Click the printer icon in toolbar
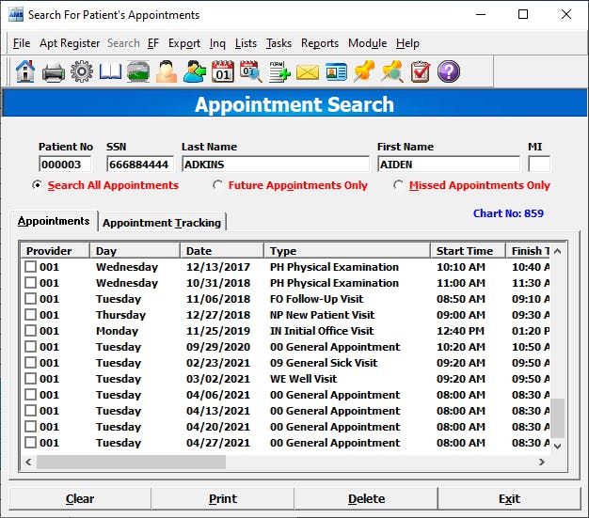589x518 pixels. pos(54,71)
